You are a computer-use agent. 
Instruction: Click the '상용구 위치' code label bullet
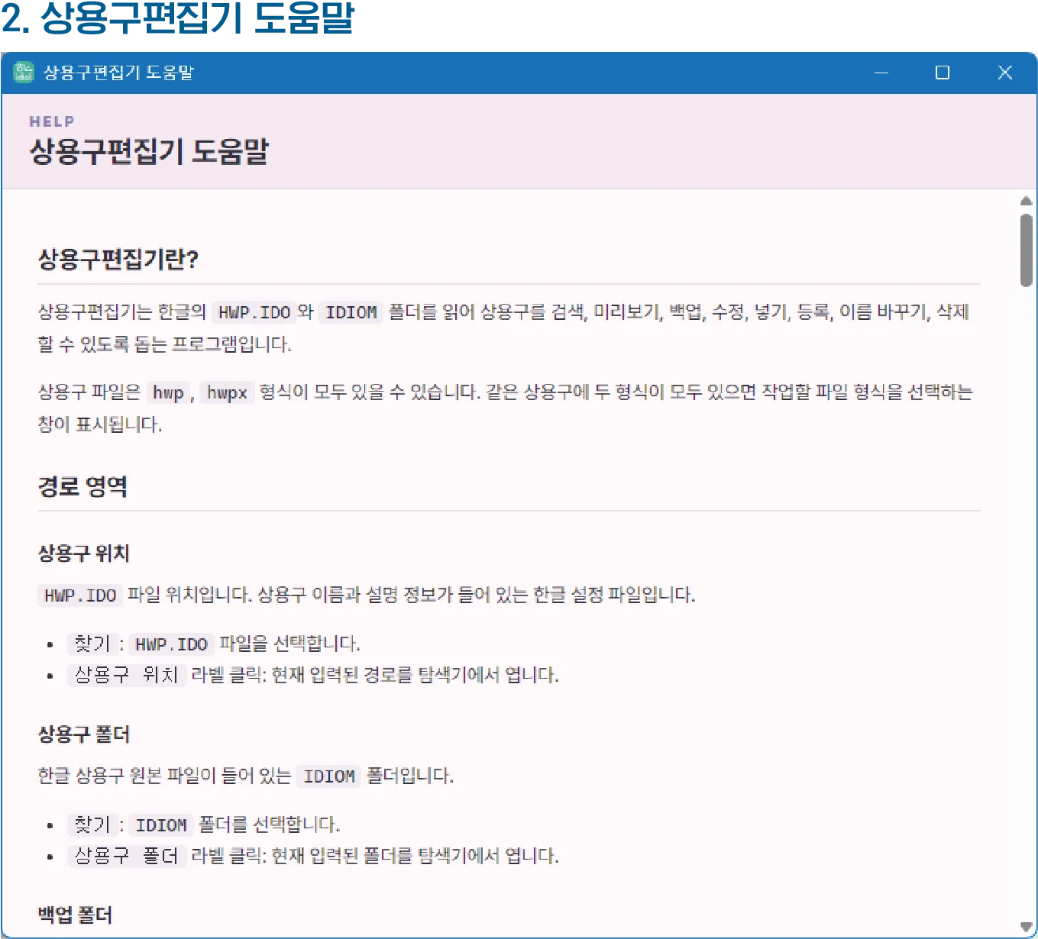point(127,675)
